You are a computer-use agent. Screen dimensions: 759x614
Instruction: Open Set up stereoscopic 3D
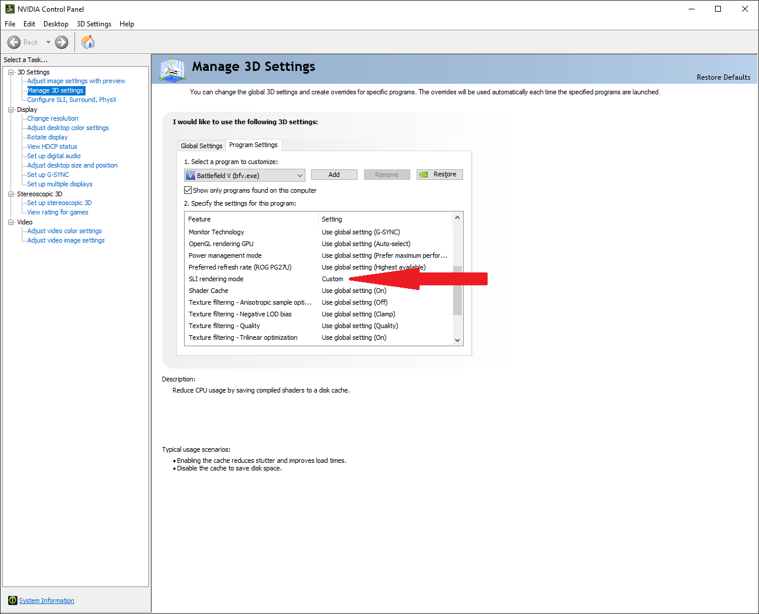(59, 203)
